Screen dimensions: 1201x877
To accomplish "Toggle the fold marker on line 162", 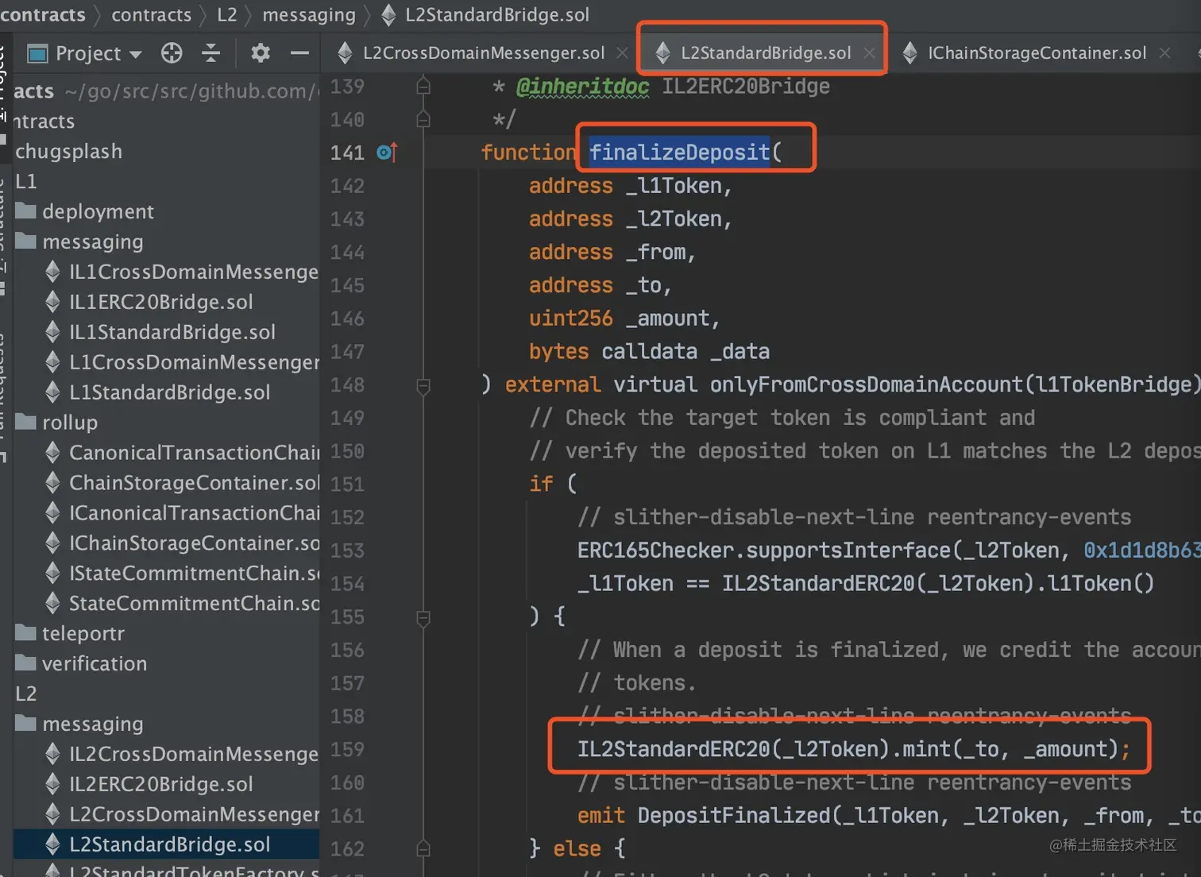I will pos(423,849).
